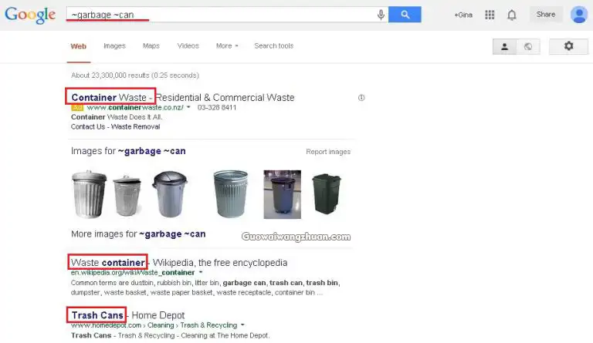Open the account profile avatar

point(579,15)
